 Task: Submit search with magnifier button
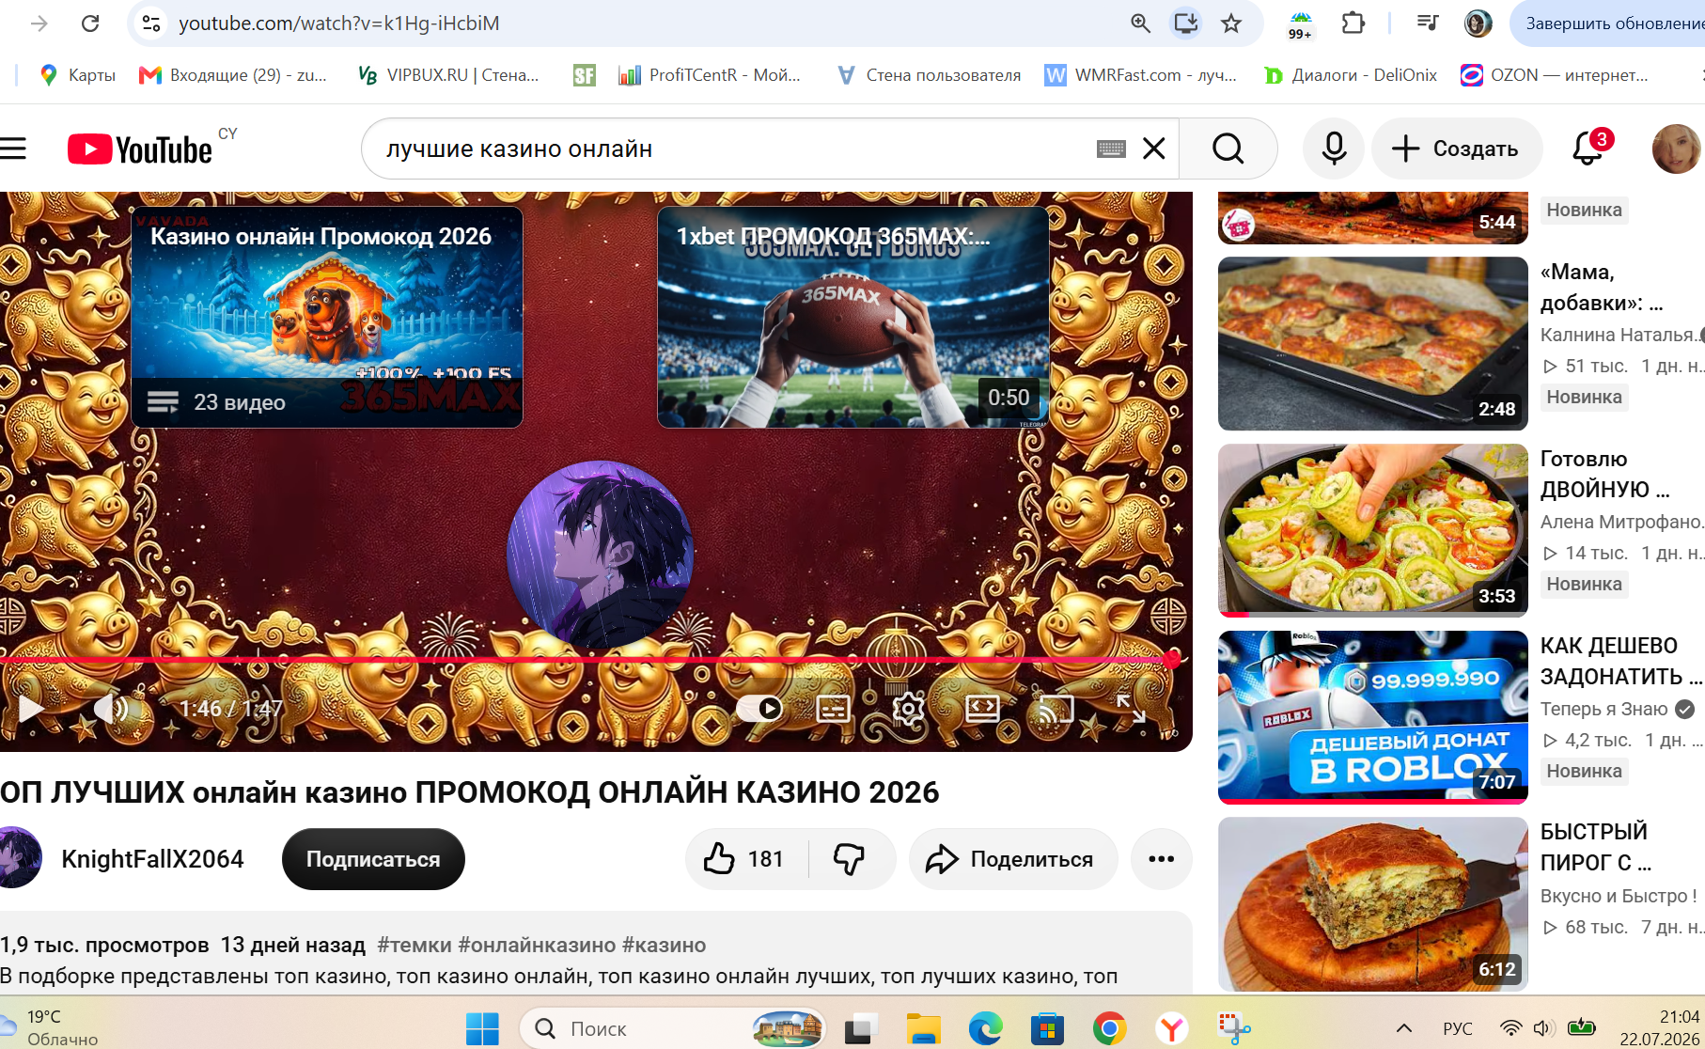pos(1228,149)
